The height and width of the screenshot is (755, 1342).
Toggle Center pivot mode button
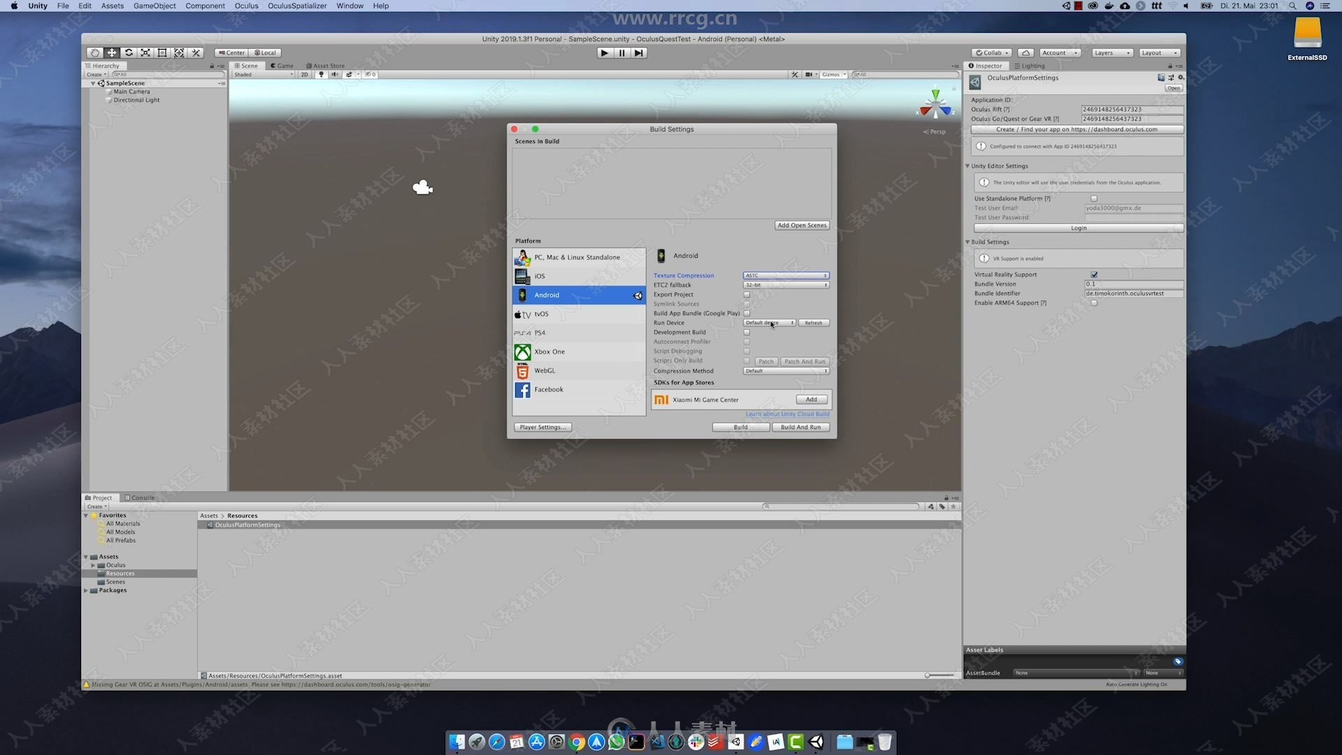(x=231, y=52)
